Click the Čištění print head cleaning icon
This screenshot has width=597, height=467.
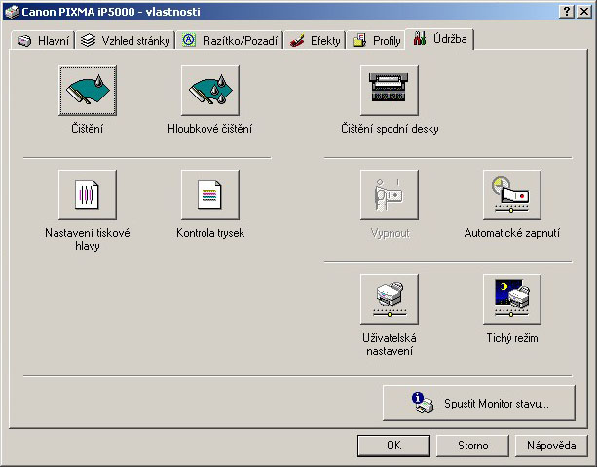(x=88, y=94)
